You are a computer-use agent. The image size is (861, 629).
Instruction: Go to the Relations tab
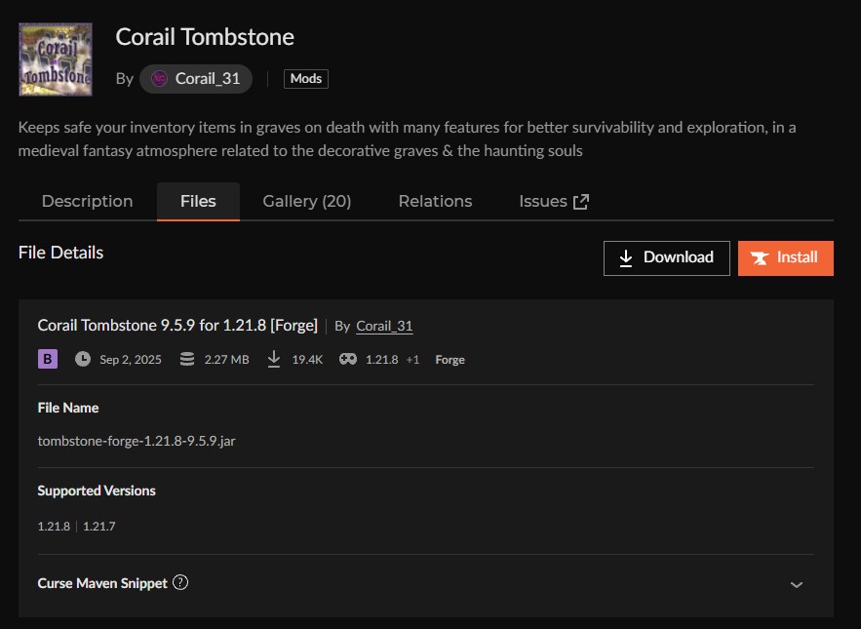point(435,202)
